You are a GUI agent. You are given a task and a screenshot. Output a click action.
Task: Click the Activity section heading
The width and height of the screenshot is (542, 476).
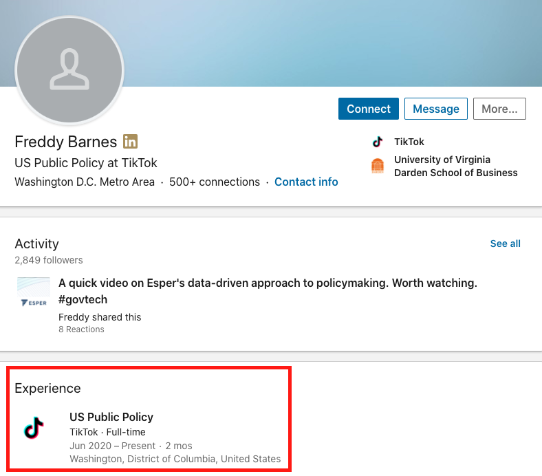(36, 244)
